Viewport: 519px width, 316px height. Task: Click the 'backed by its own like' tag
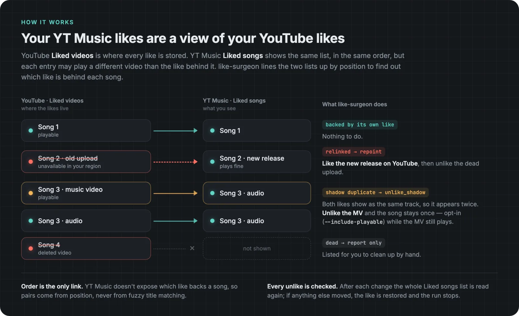click(x=360, y=125)
